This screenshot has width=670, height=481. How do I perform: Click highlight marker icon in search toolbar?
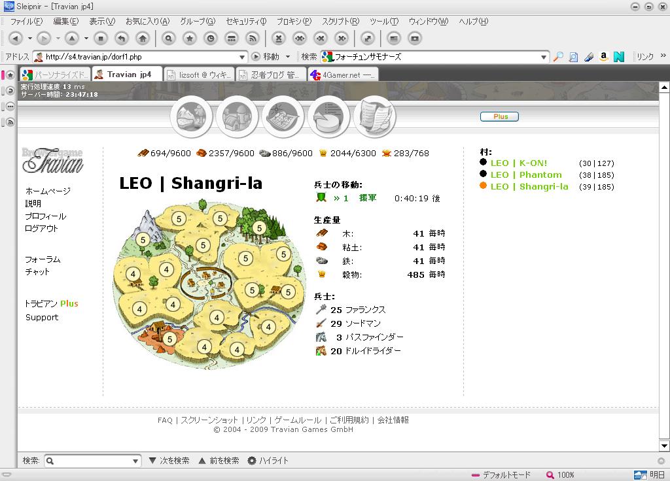click(x=589, y=56)
